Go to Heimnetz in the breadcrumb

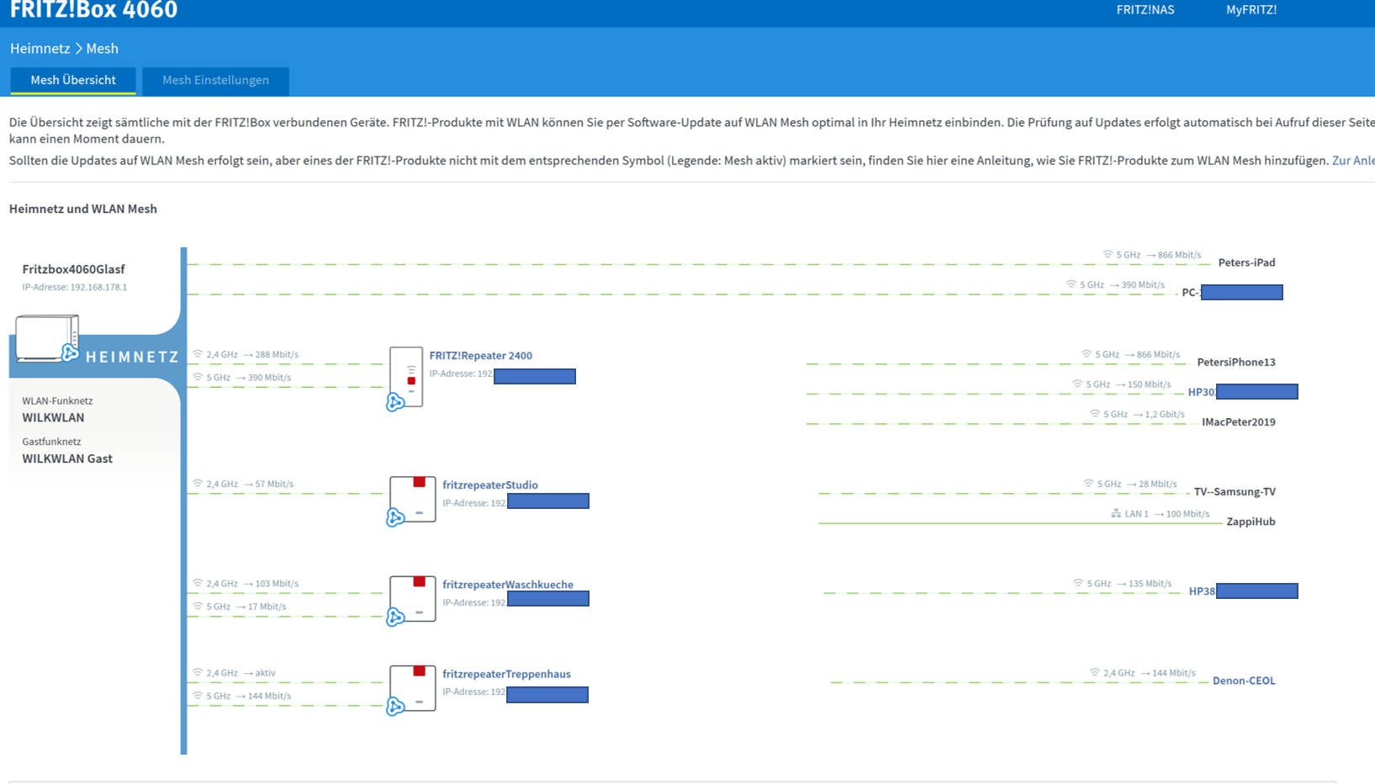tap(40, 49)
